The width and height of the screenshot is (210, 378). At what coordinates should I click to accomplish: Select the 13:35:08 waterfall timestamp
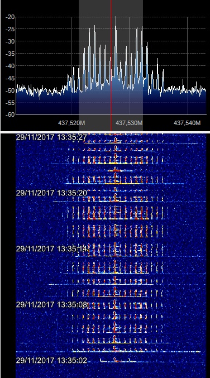pos(51,304)
